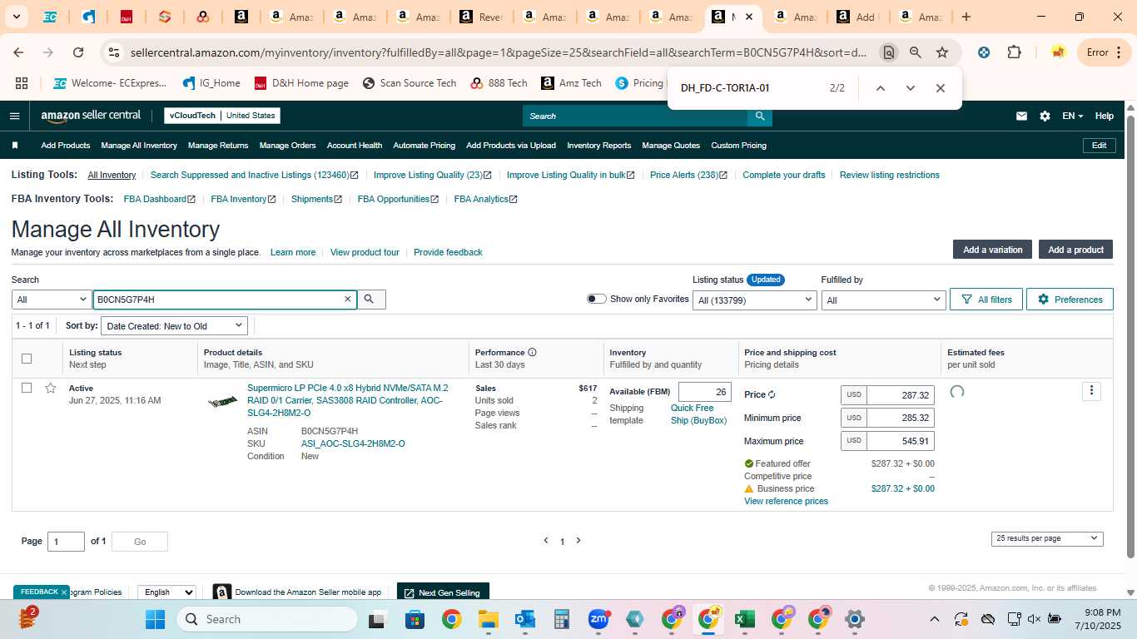Click the Amazon Seller Central logo

point(91,116)
